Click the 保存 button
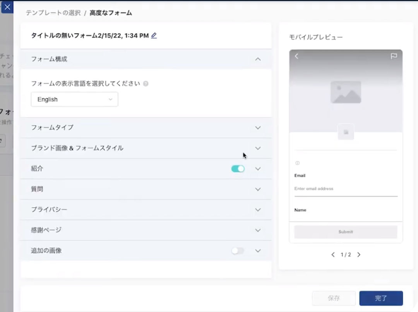 pyautogui.click(x=334, y=298)
